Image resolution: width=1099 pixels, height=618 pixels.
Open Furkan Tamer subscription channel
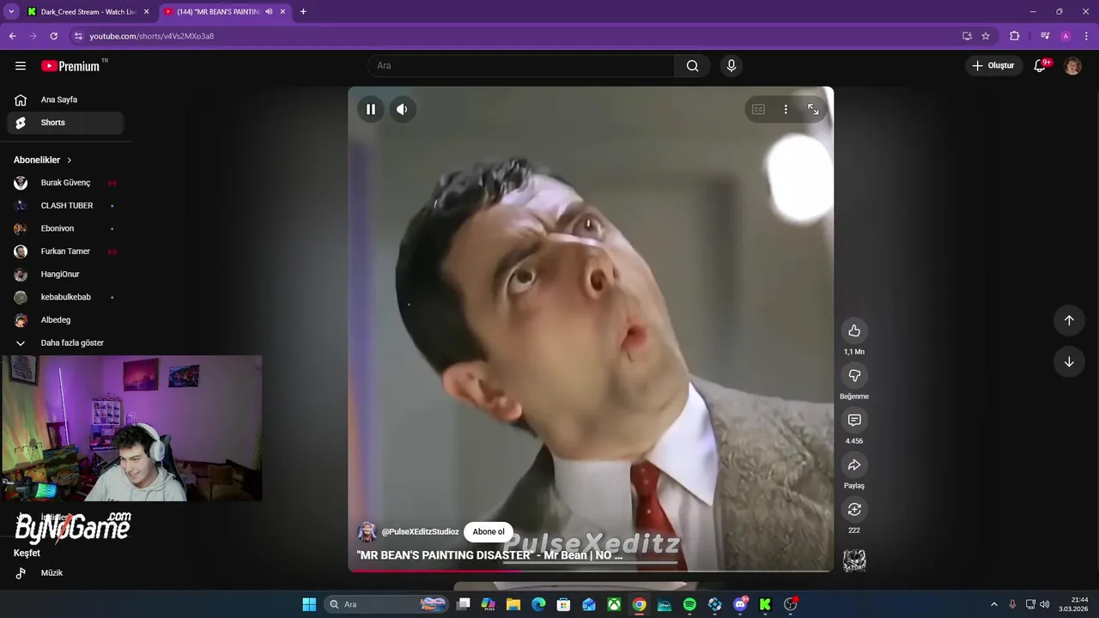point(65,251)
